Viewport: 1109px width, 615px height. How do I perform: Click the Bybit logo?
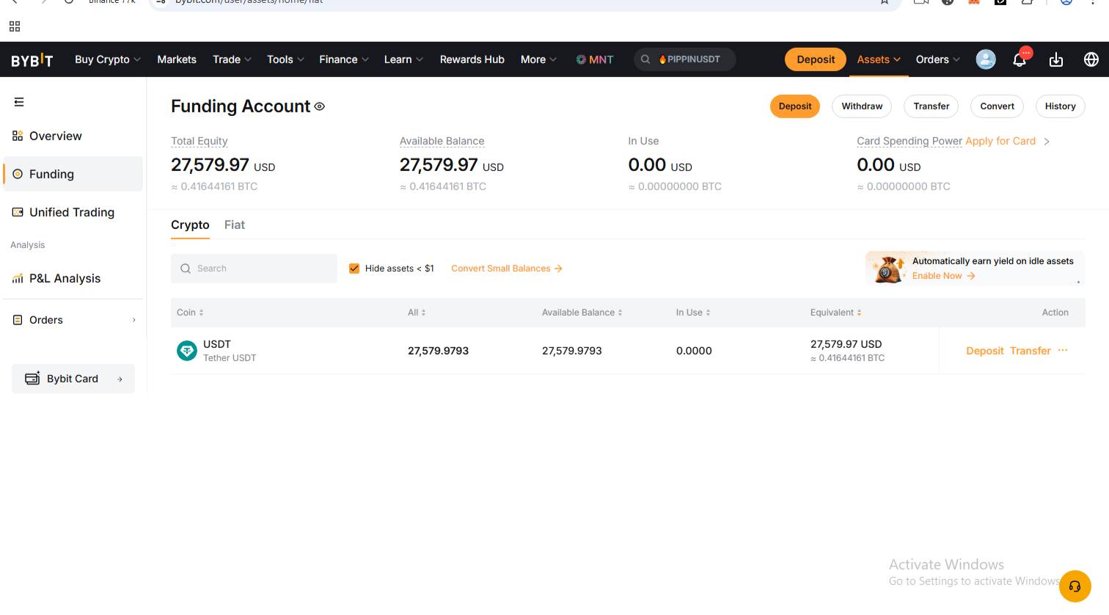tap(32, 60)
